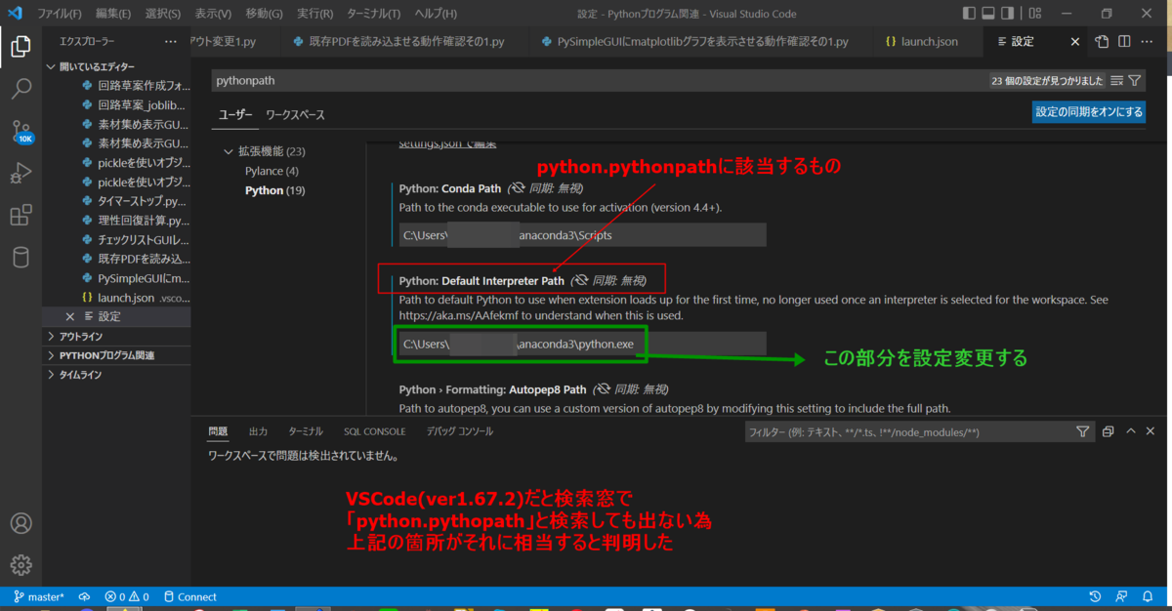Toggle primary side bar layout icon
Viewport: 1172px width, 611px height.
pyautogui.click(x=968, y=14)
